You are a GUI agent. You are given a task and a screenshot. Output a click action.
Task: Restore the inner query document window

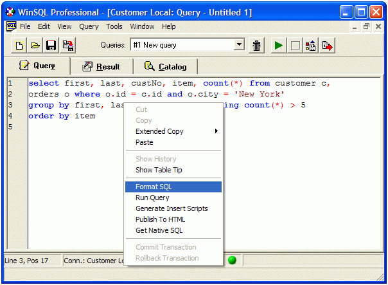click(366, 26)
